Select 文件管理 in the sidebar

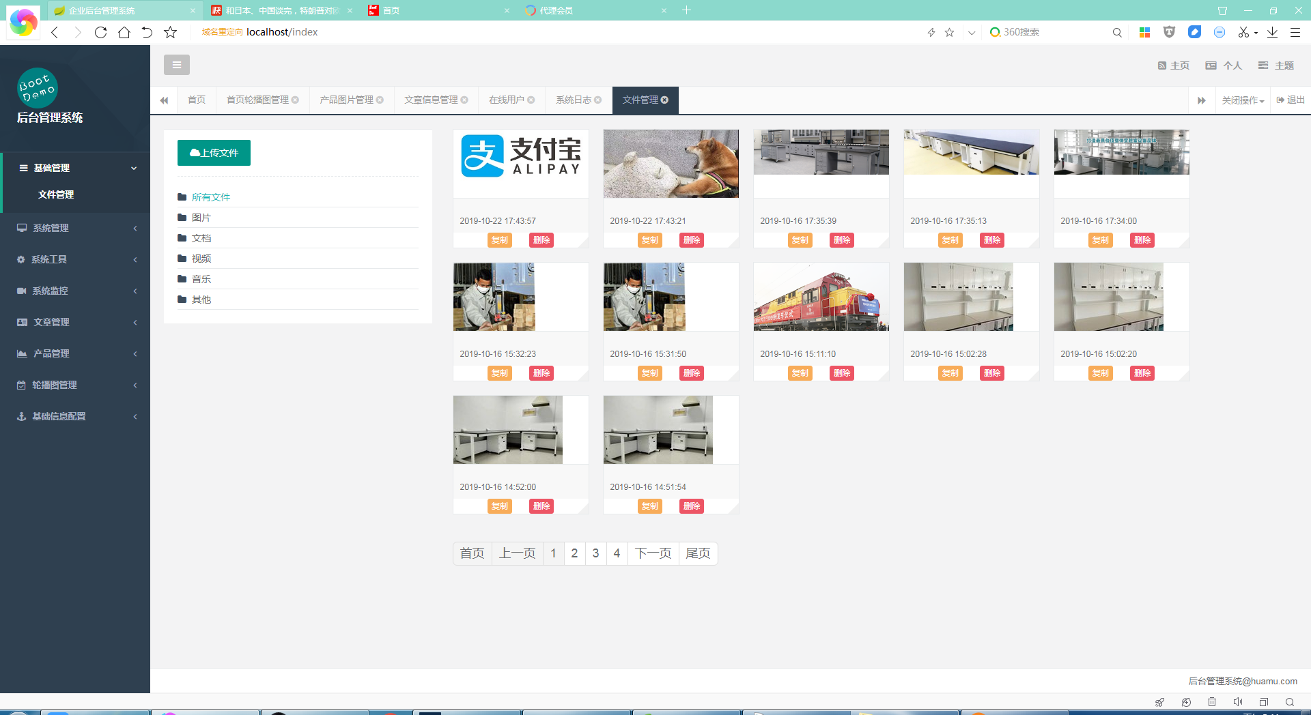click(x=56, y=194)
